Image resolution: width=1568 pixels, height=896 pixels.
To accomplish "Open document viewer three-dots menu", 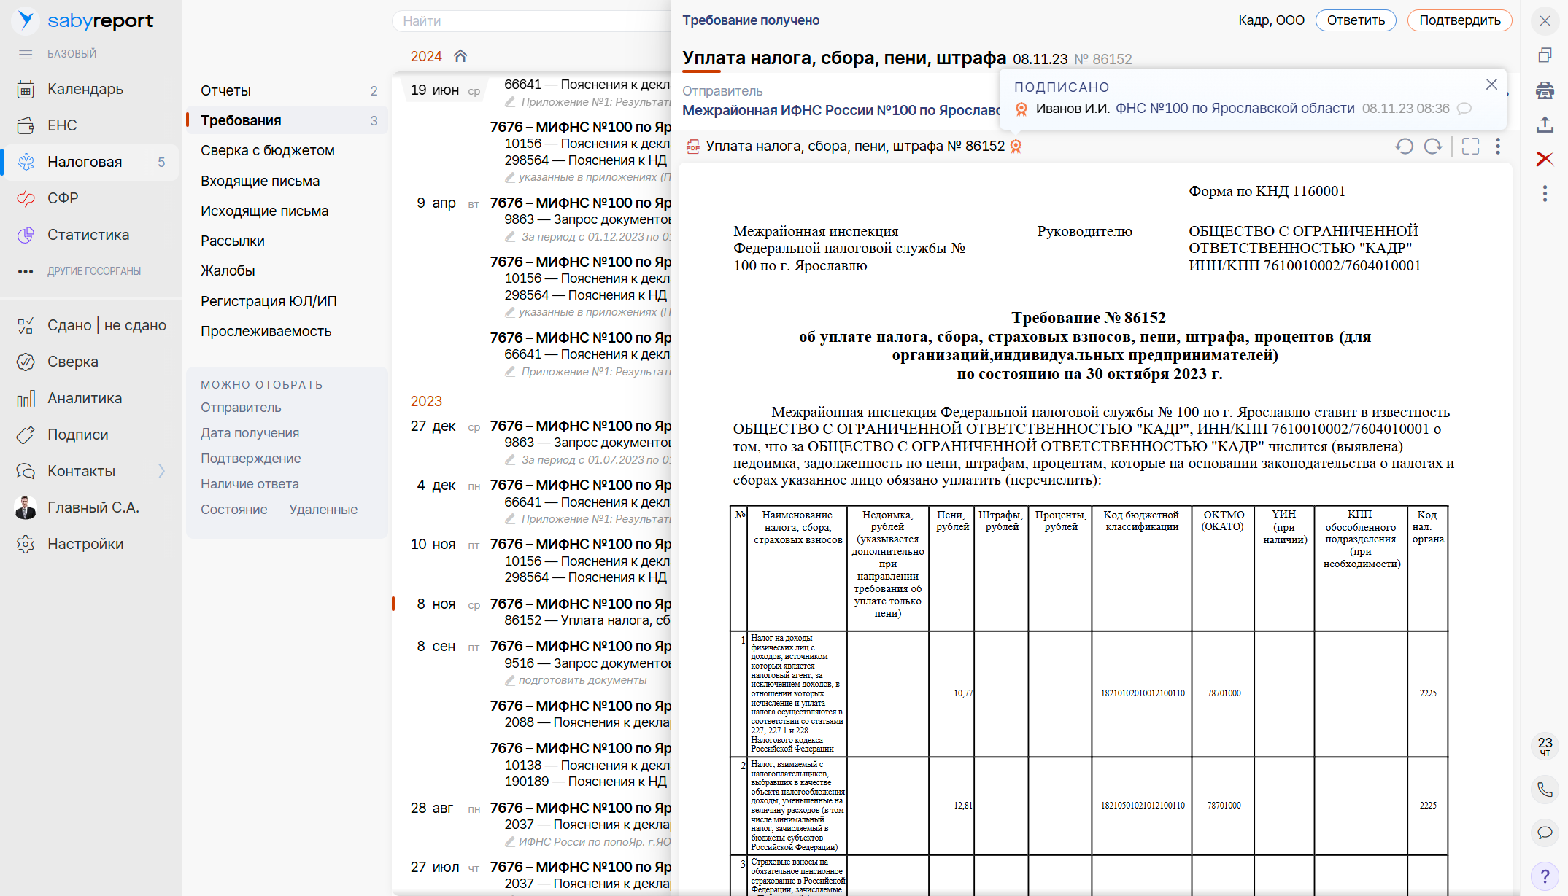I will [x=1498, y=147].
